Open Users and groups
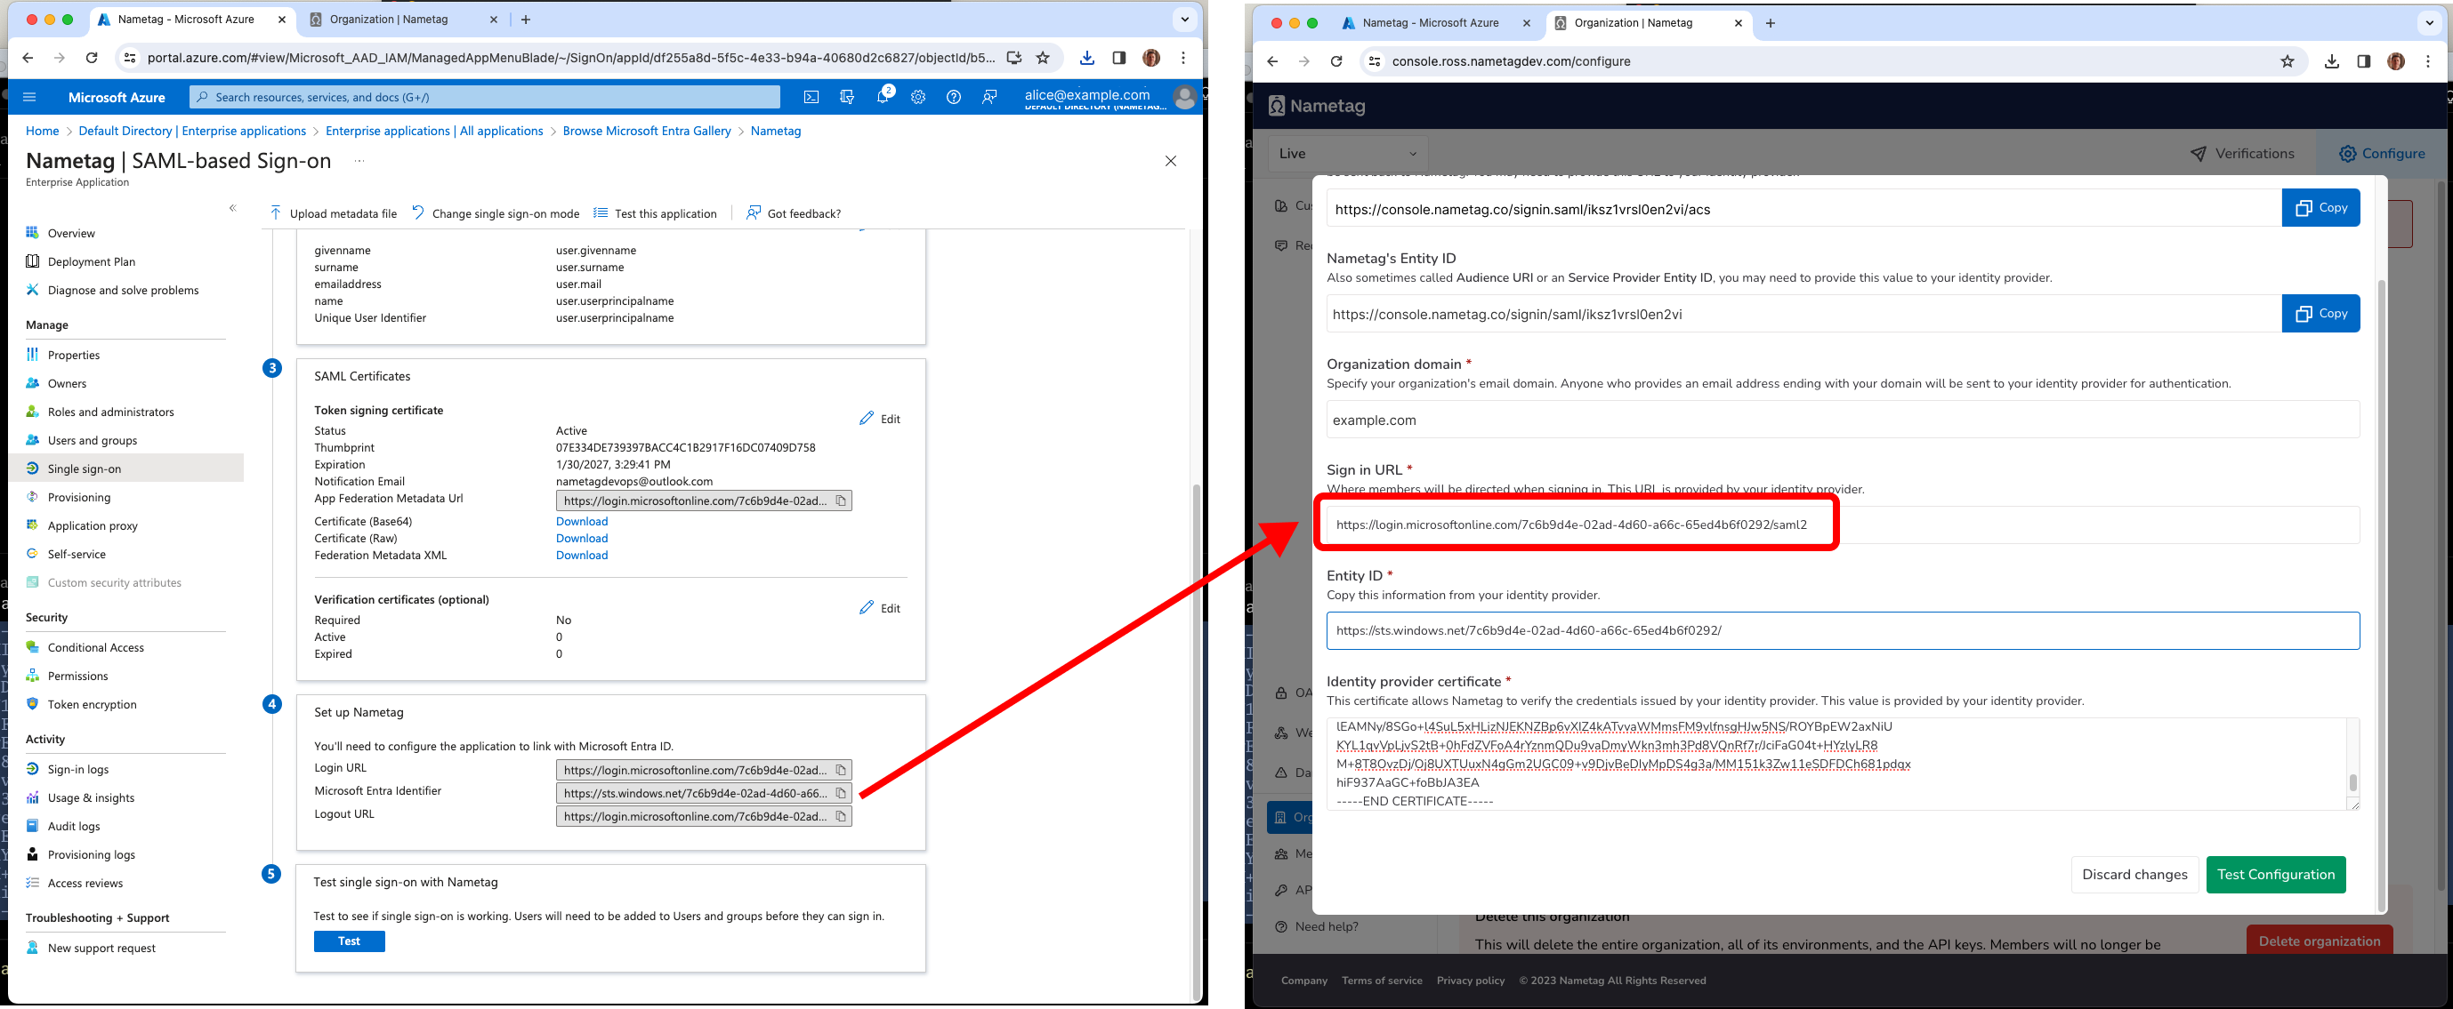This screenshot has width=2453, height=1009. click(x=93, y=441)
